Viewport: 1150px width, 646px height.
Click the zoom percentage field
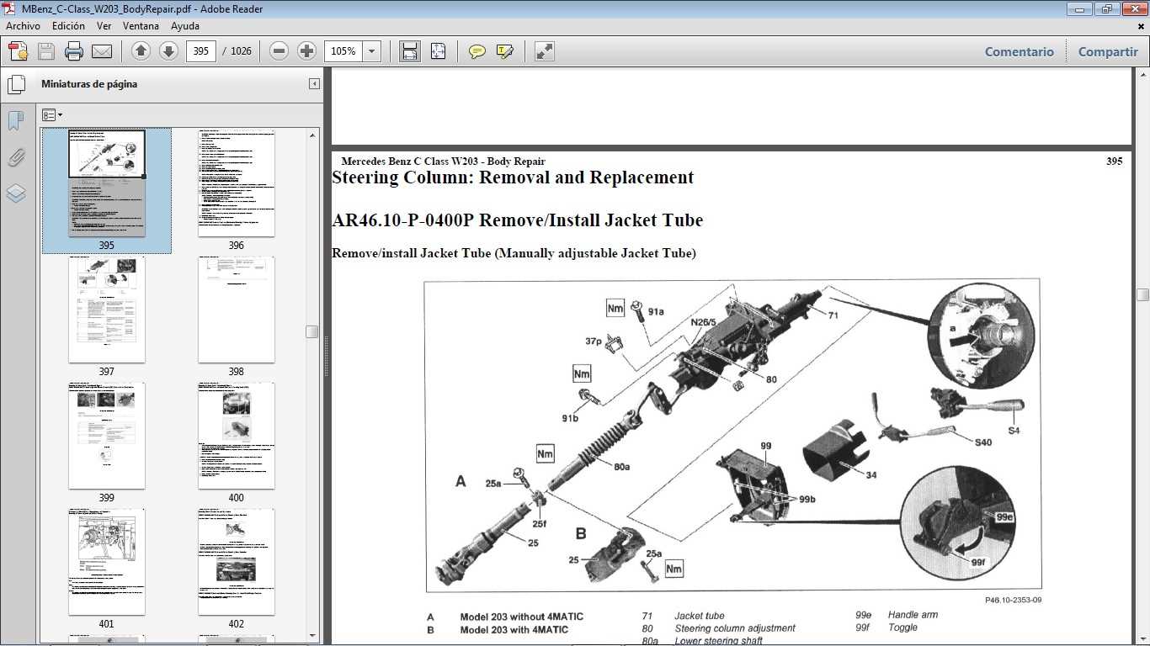[x=344, y=51]
